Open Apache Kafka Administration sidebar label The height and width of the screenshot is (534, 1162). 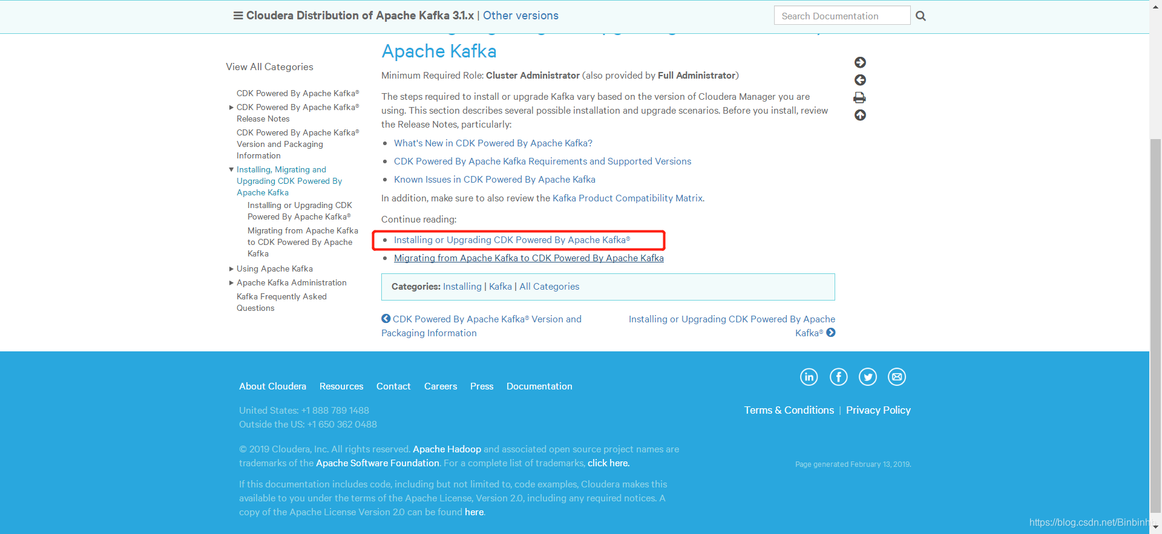click(x=292, y=283)
